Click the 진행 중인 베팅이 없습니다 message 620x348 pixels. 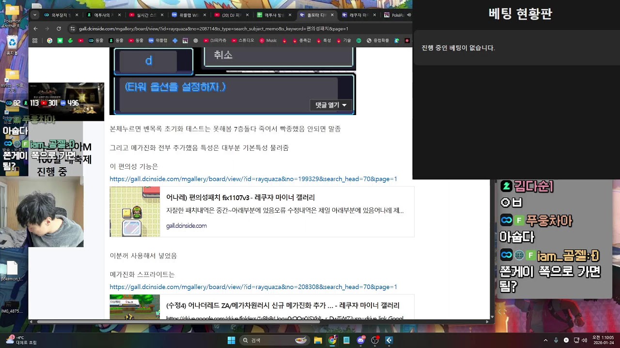coord(458,48)
